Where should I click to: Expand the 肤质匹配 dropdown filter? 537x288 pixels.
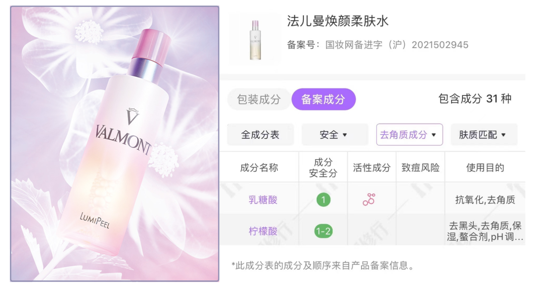point(484,135)
